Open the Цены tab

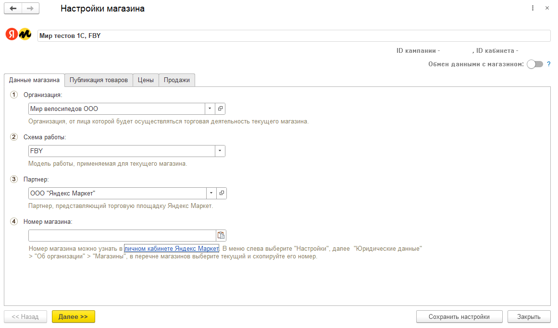[x=146, y=80]
